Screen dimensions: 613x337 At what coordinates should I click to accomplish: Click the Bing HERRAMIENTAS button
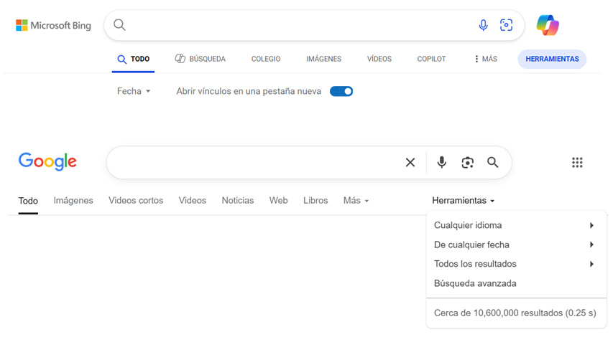coord(552,59)
